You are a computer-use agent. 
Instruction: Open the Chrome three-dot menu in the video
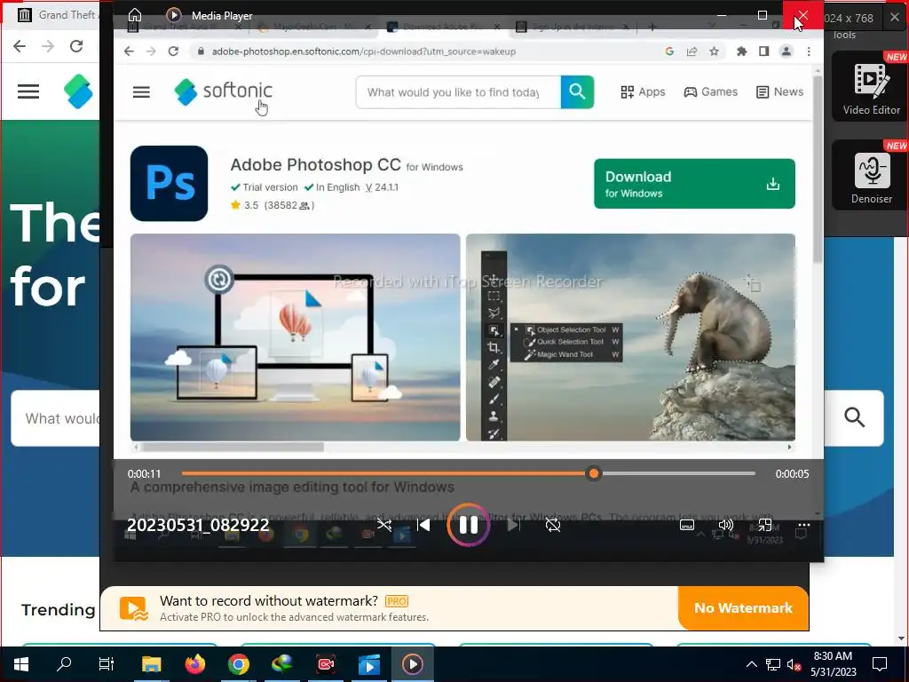pyautogui.click(x=809, y=51)
